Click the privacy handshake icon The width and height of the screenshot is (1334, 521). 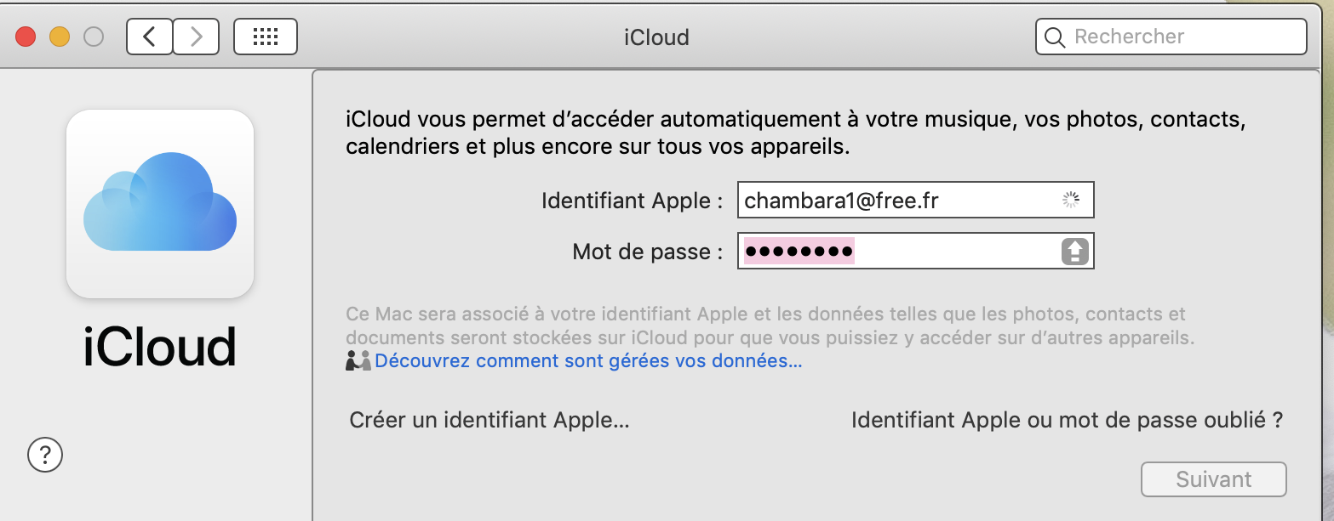pos(358,360)
